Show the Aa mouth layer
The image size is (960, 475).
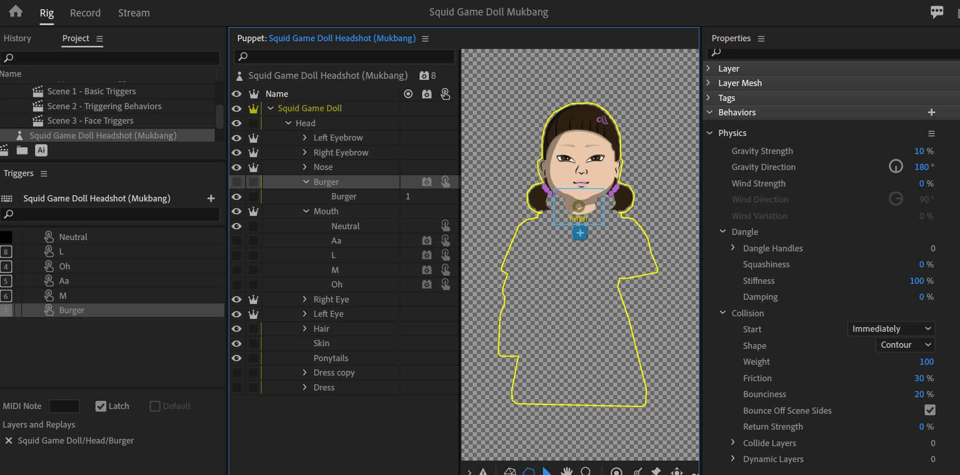[x=236, y=241]
